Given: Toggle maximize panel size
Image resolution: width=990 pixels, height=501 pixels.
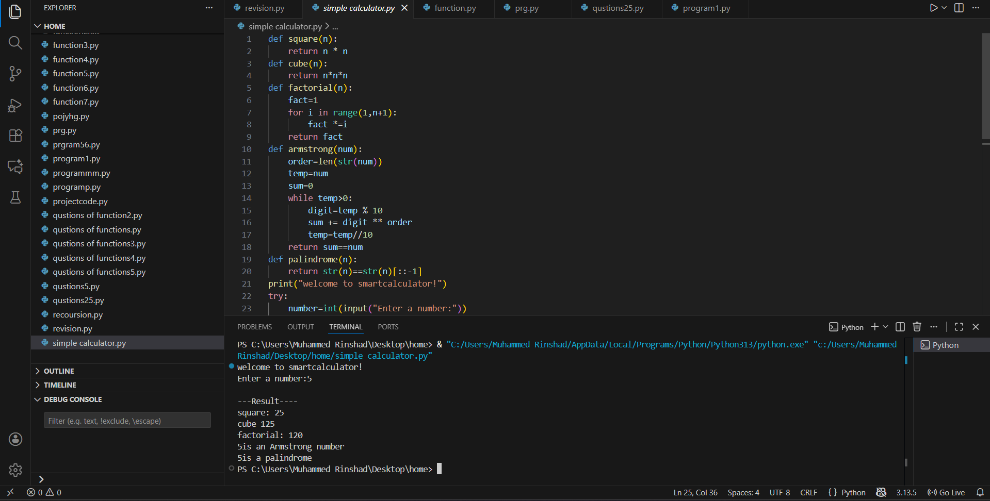Looking at the screenshot, I should point(959,327).
